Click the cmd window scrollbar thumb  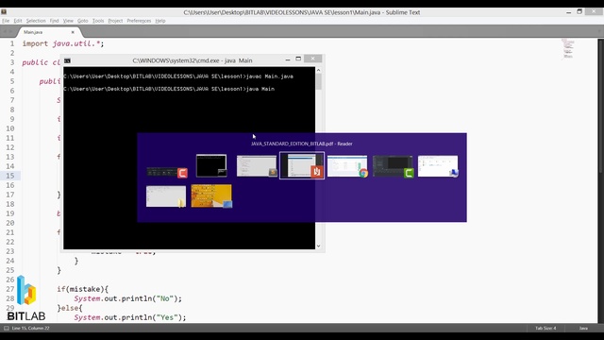coord(319,81)
